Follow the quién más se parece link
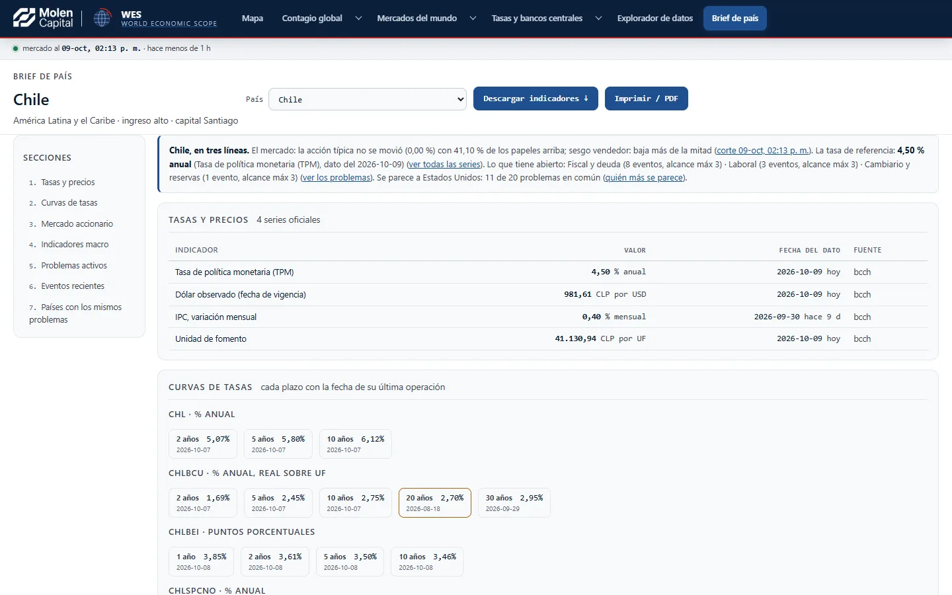 click(x=645, y=177)
